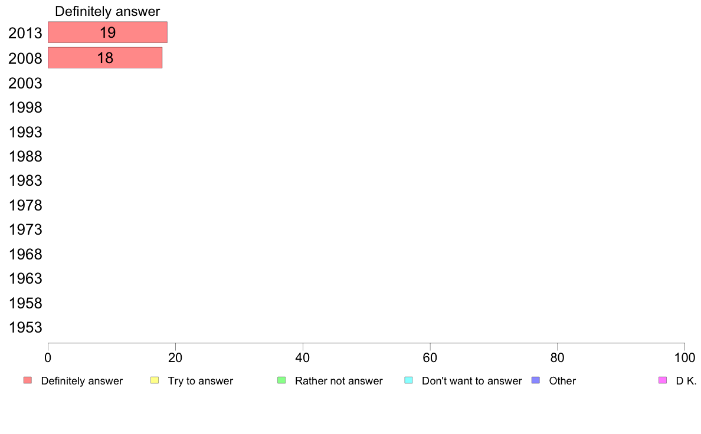701x434 pixels.
Task: Select the 2008 bar showing 18
Action: tap(105, 58)
